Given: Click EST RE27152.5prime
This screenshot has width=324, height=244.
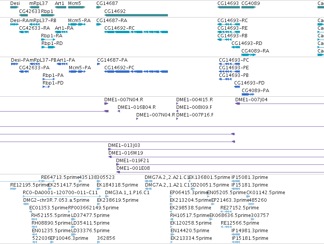Looking at the screenshot, I should [x=226, y=212].
